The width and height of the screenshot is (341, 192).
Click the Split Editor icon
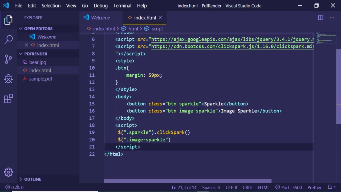(320, 18)
